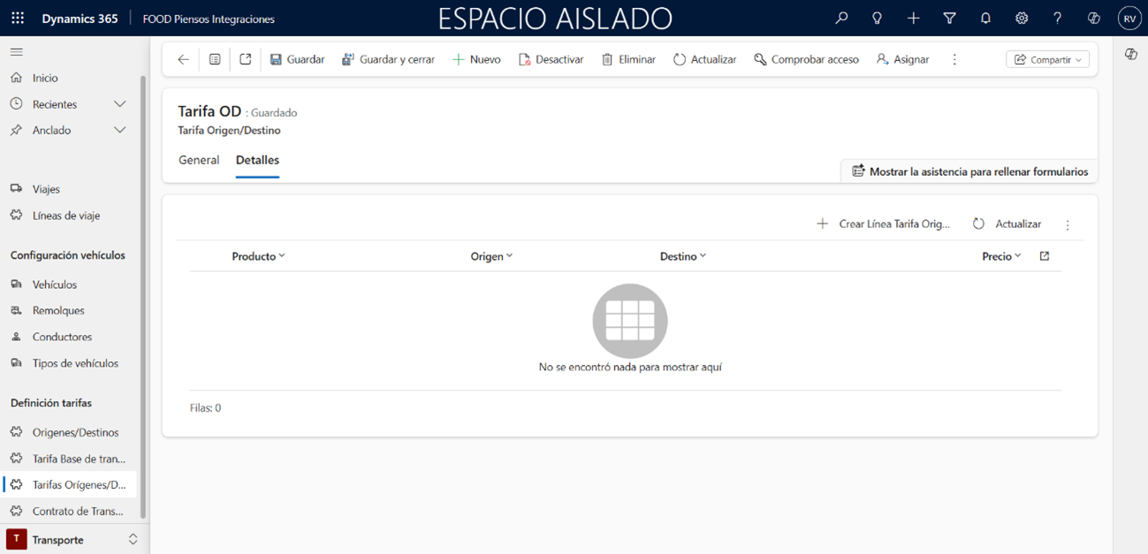Screen dimensions: 1148x554
Task: Click Crear Línea Tarifa Origen button
Action: point(883,224)
